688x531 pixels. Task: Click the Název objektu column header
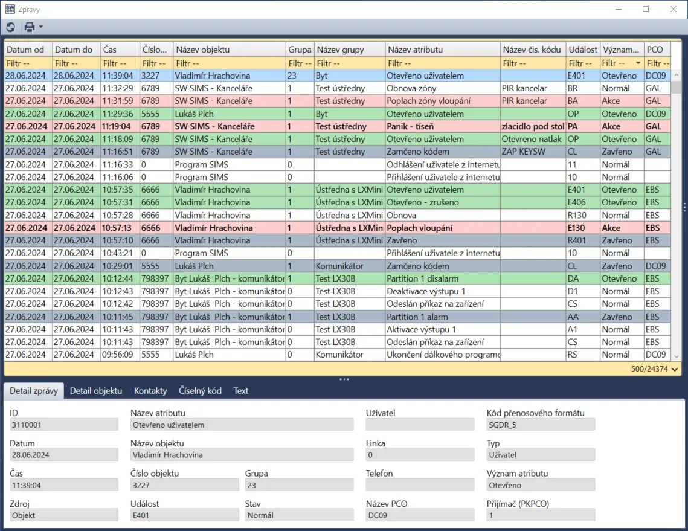[x=229, y=50]
